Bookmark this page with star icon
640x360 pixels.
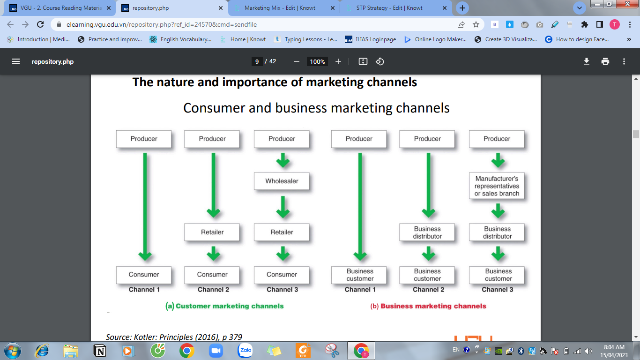coord(476,24)
